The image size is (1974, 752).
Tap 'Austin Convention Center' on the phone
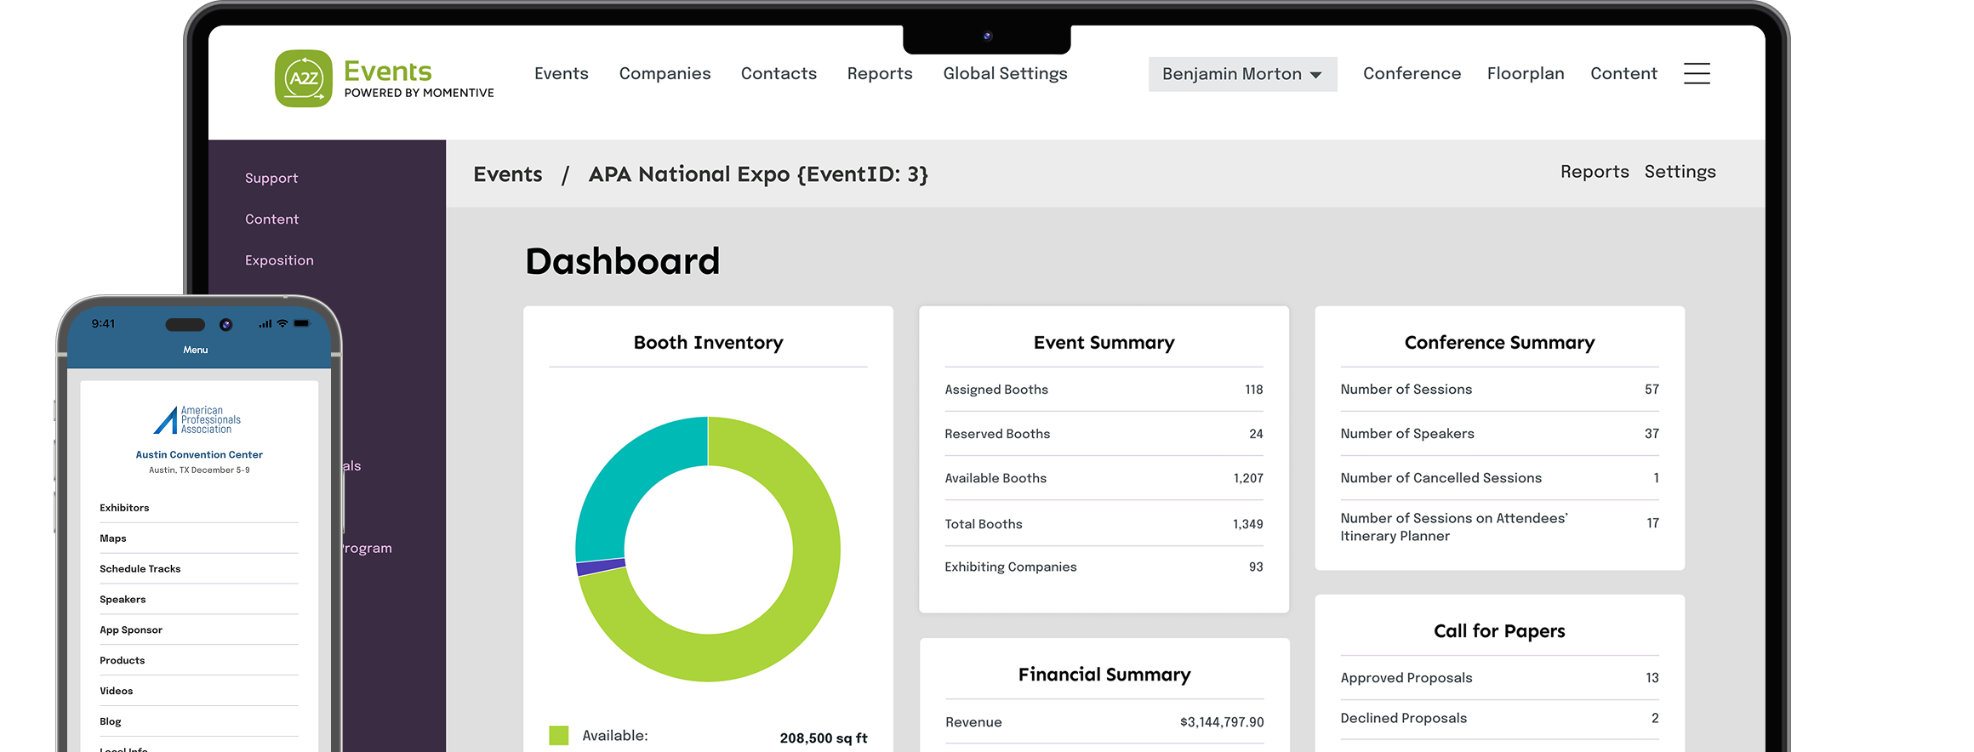point(199,455)
